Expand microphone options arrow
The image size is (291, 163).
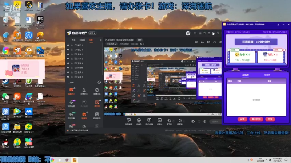click(x=174, y=121)
